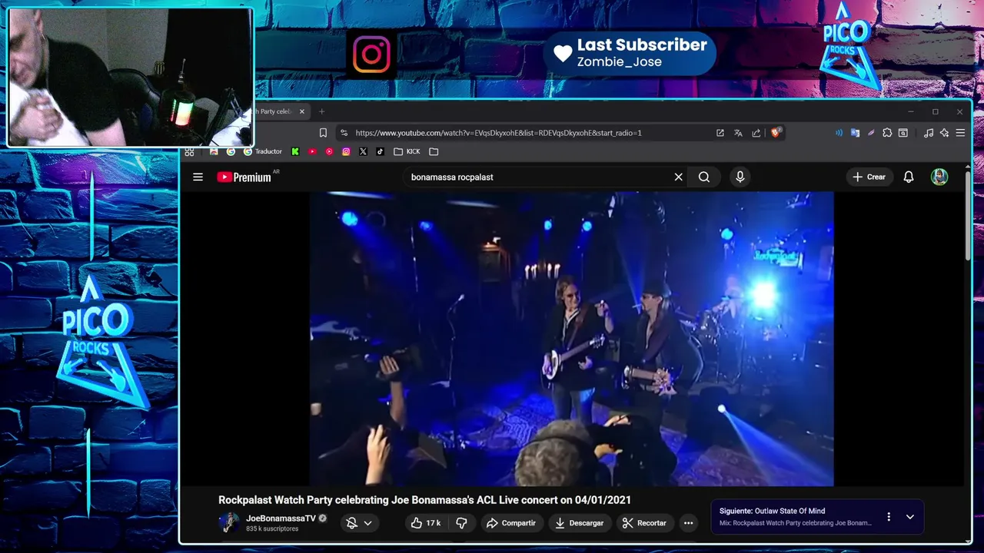Share this page using the address bar icon

pyautogui.click(x=756, y=133)
